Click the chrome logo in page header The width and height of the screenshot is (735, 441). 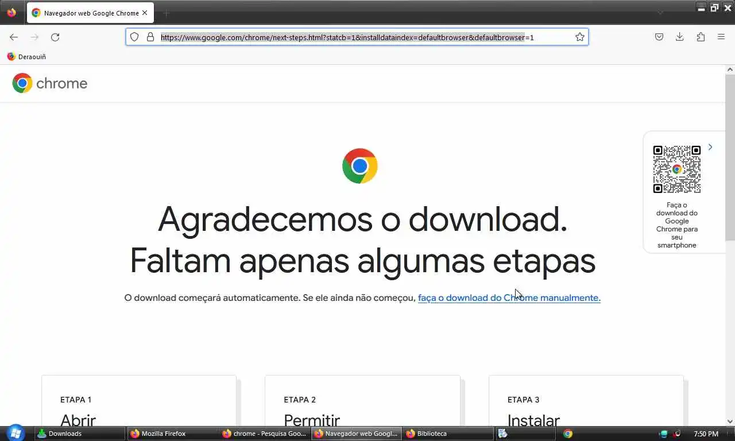coord(50,83)
